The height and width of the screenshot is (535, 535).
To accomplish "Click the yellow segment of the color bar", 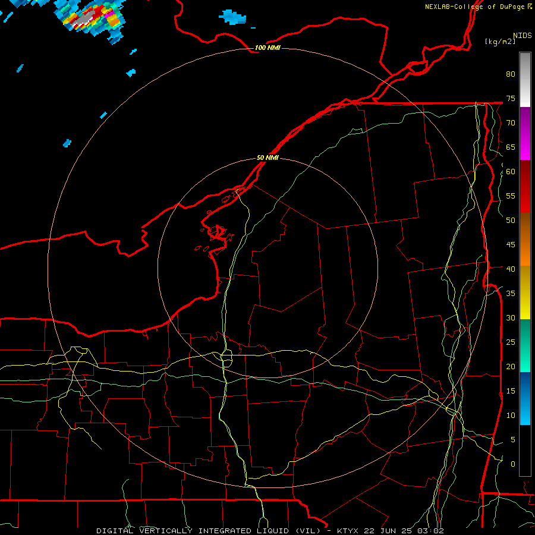I will point(525,292).
